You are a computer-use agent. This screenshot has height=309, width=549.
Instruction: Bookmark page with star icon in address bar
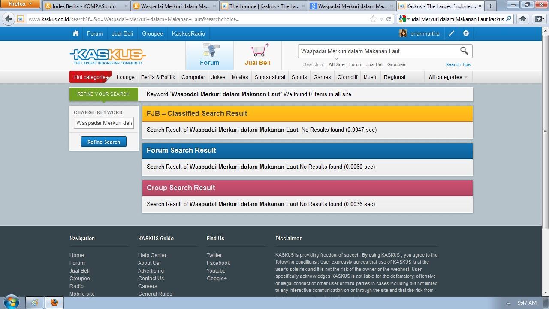point(373,19)
